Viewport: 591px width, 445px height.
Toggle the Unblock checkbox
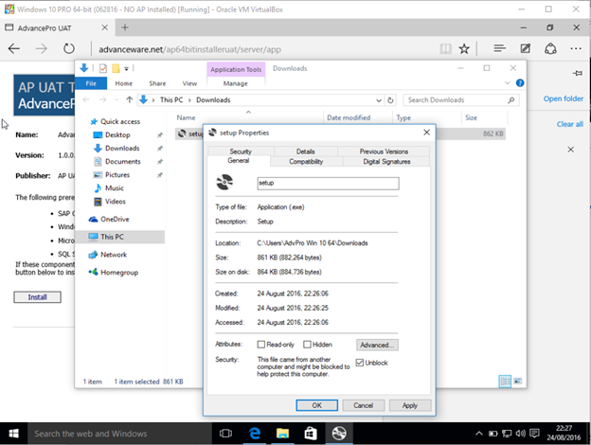[x=361, y=363]
